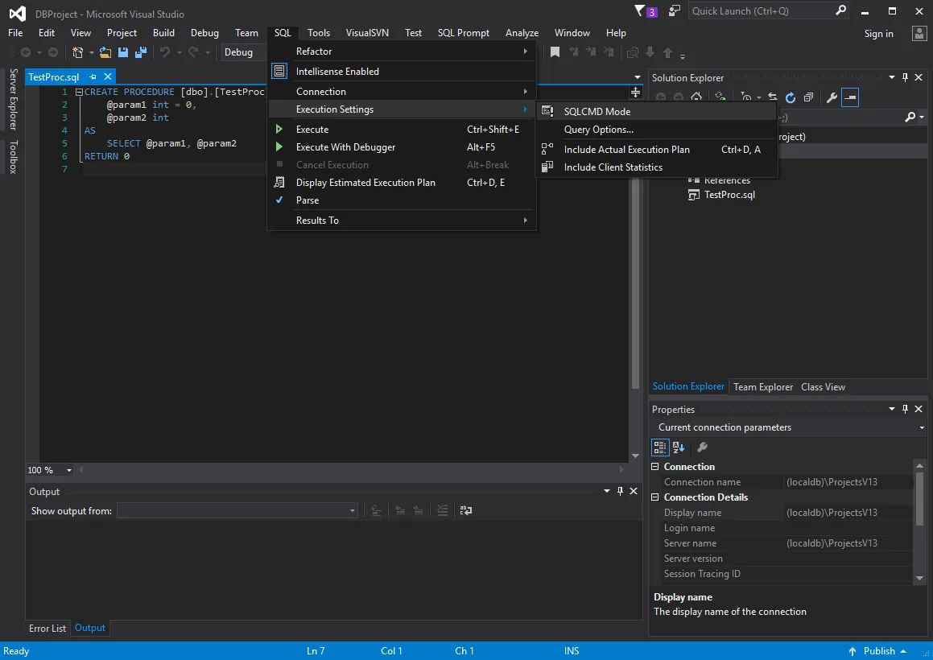This screenshot has height=660, width=933.
Task: Click the Open File folder icon
Action: point(105,52)
